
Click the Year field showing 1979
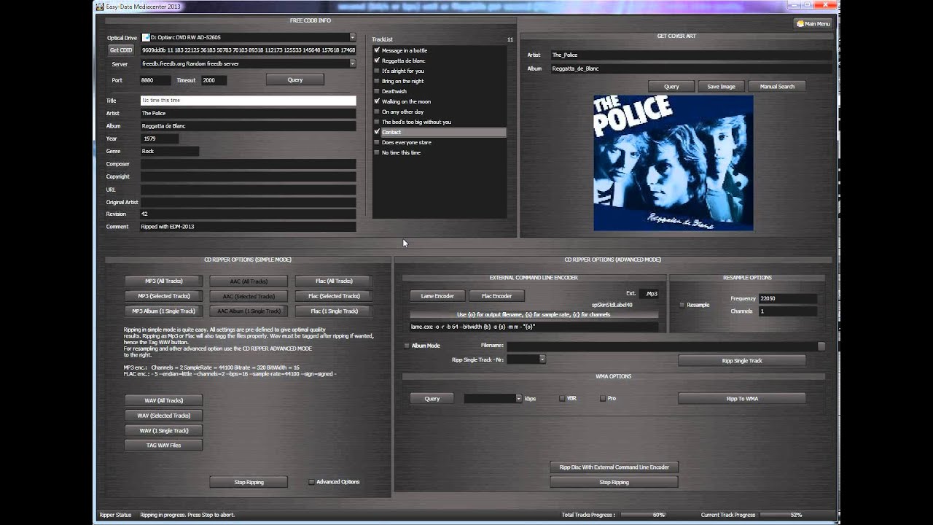pos(160,139)
